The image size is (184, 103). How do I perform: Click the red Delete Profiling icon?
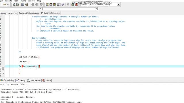76,5
